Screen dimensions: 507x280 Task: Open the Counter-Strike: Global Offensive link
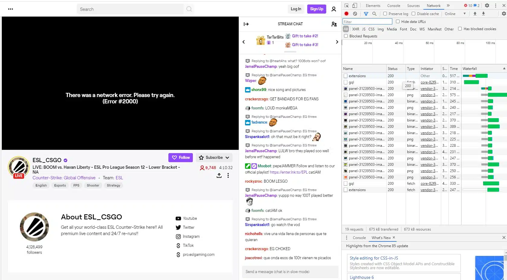click(x=64, y=178)
